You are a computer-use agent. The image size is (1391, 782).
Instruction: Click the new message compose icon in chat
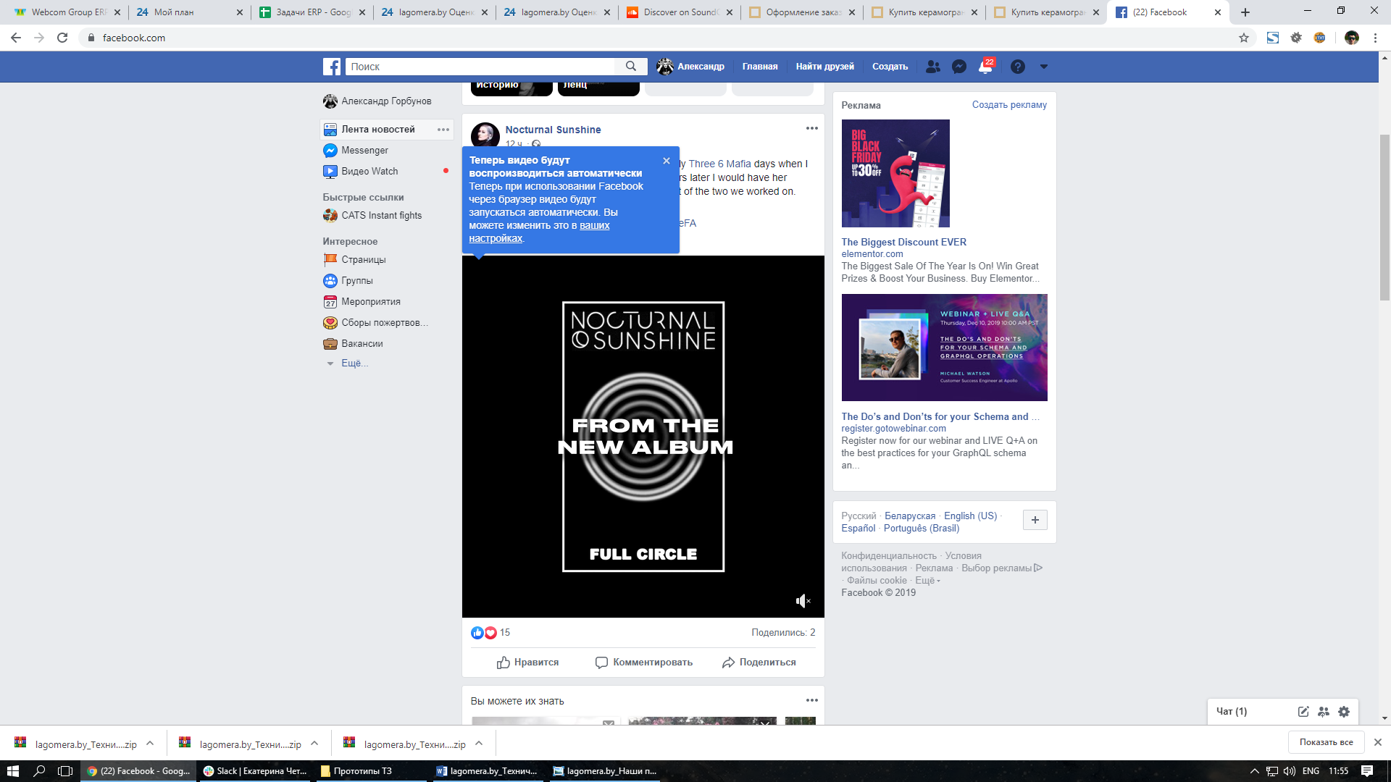click(1303, 712)
